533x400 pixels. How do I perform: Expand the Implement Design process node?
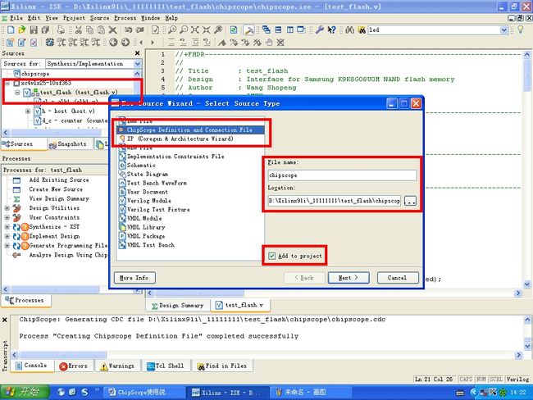click(7, 236)
